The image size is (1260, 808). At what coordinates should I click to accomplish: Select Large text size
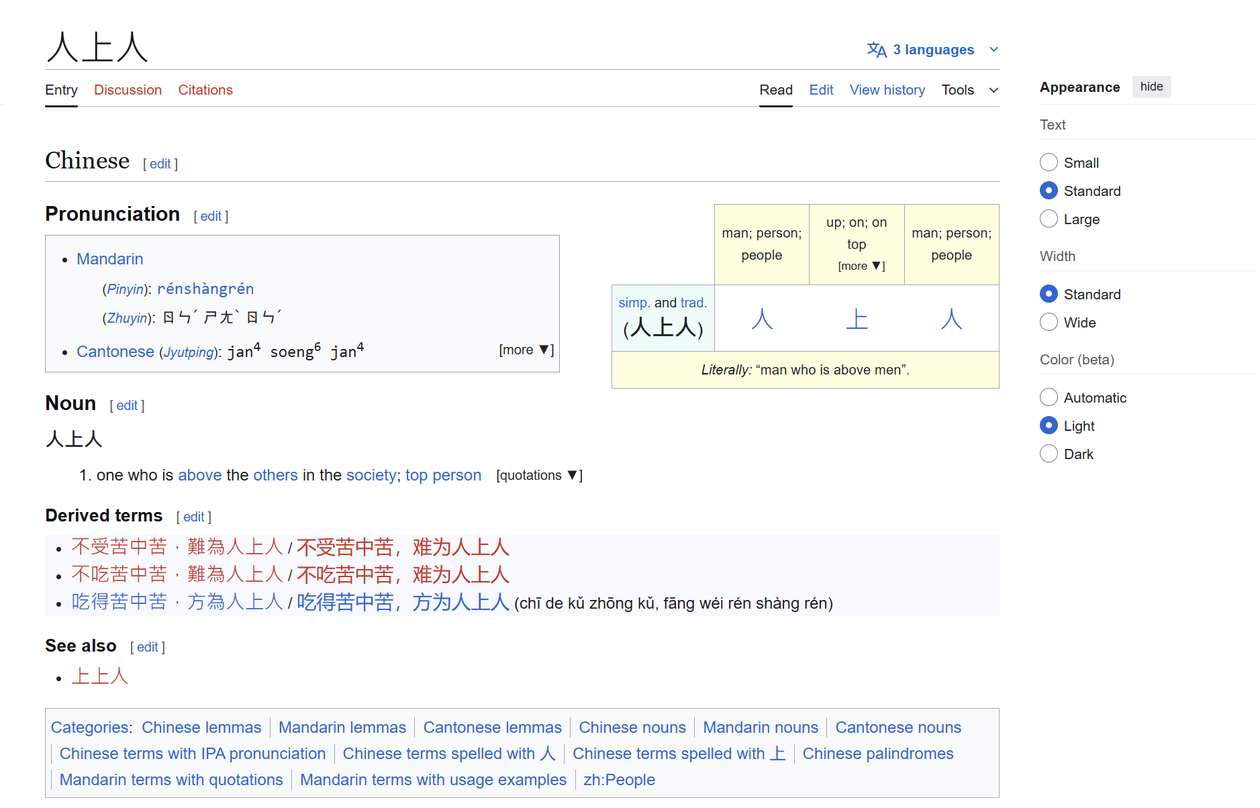[x=1049, y=219]
